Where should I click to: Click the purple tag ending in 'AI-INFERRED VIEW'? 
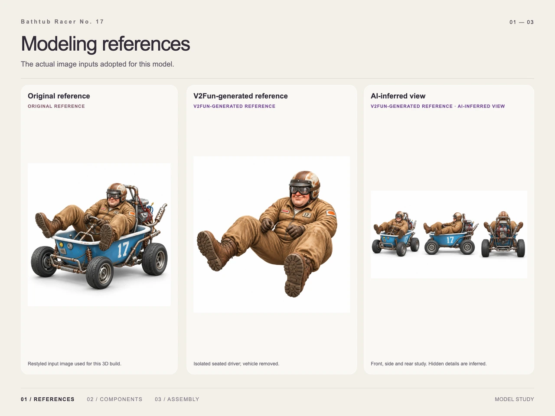pos(438,106)
